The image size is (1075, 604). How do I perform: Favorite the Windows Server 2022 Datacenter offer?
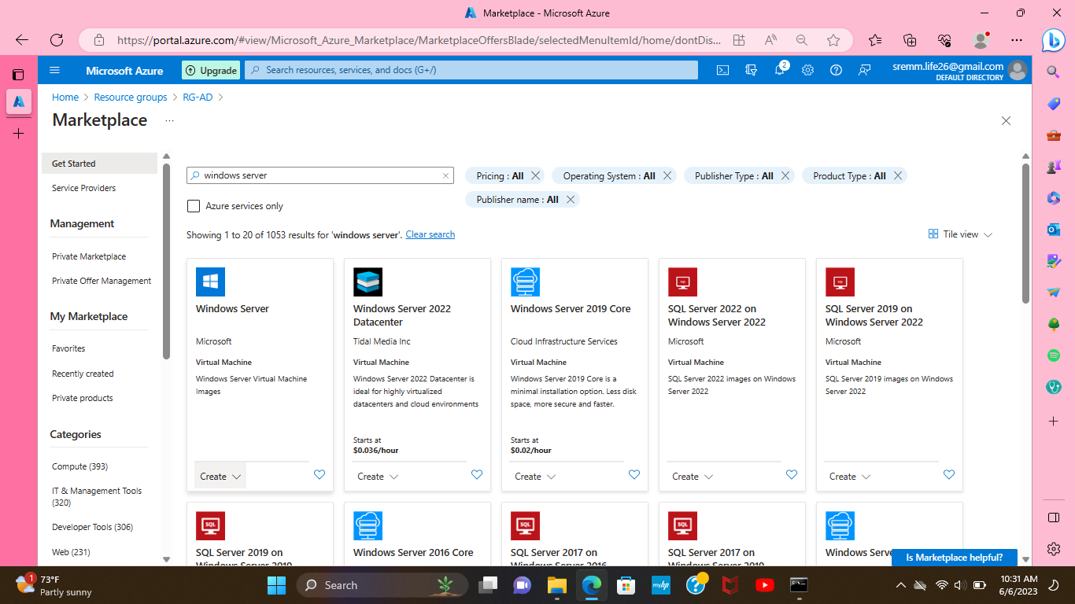[x=477, y=474]
